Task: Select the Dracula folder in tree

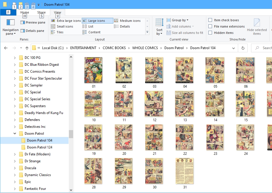Action: (30, 168)
